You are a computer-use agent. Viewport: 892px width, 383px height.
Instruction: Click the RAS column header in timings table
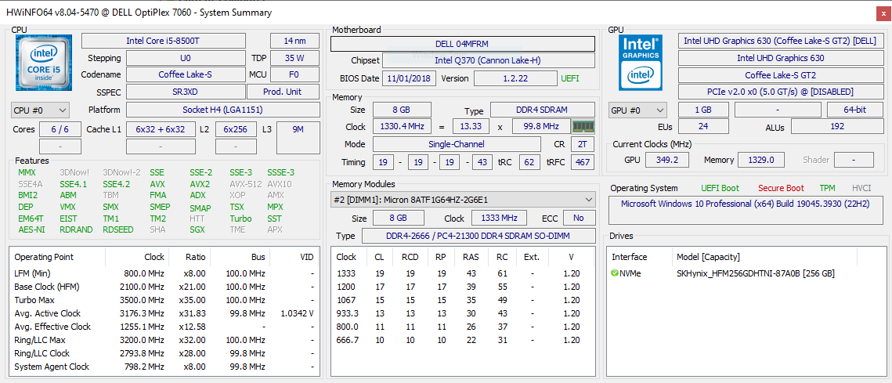(x=471, y=257)
